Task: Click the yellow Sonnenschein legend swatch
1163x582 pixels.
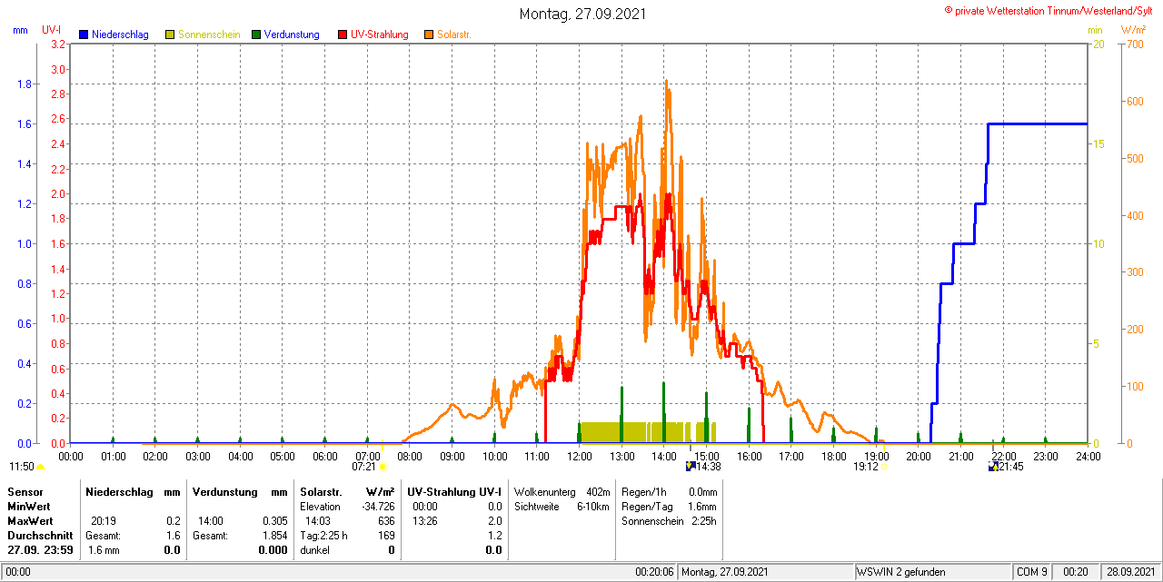Action: 170,35
